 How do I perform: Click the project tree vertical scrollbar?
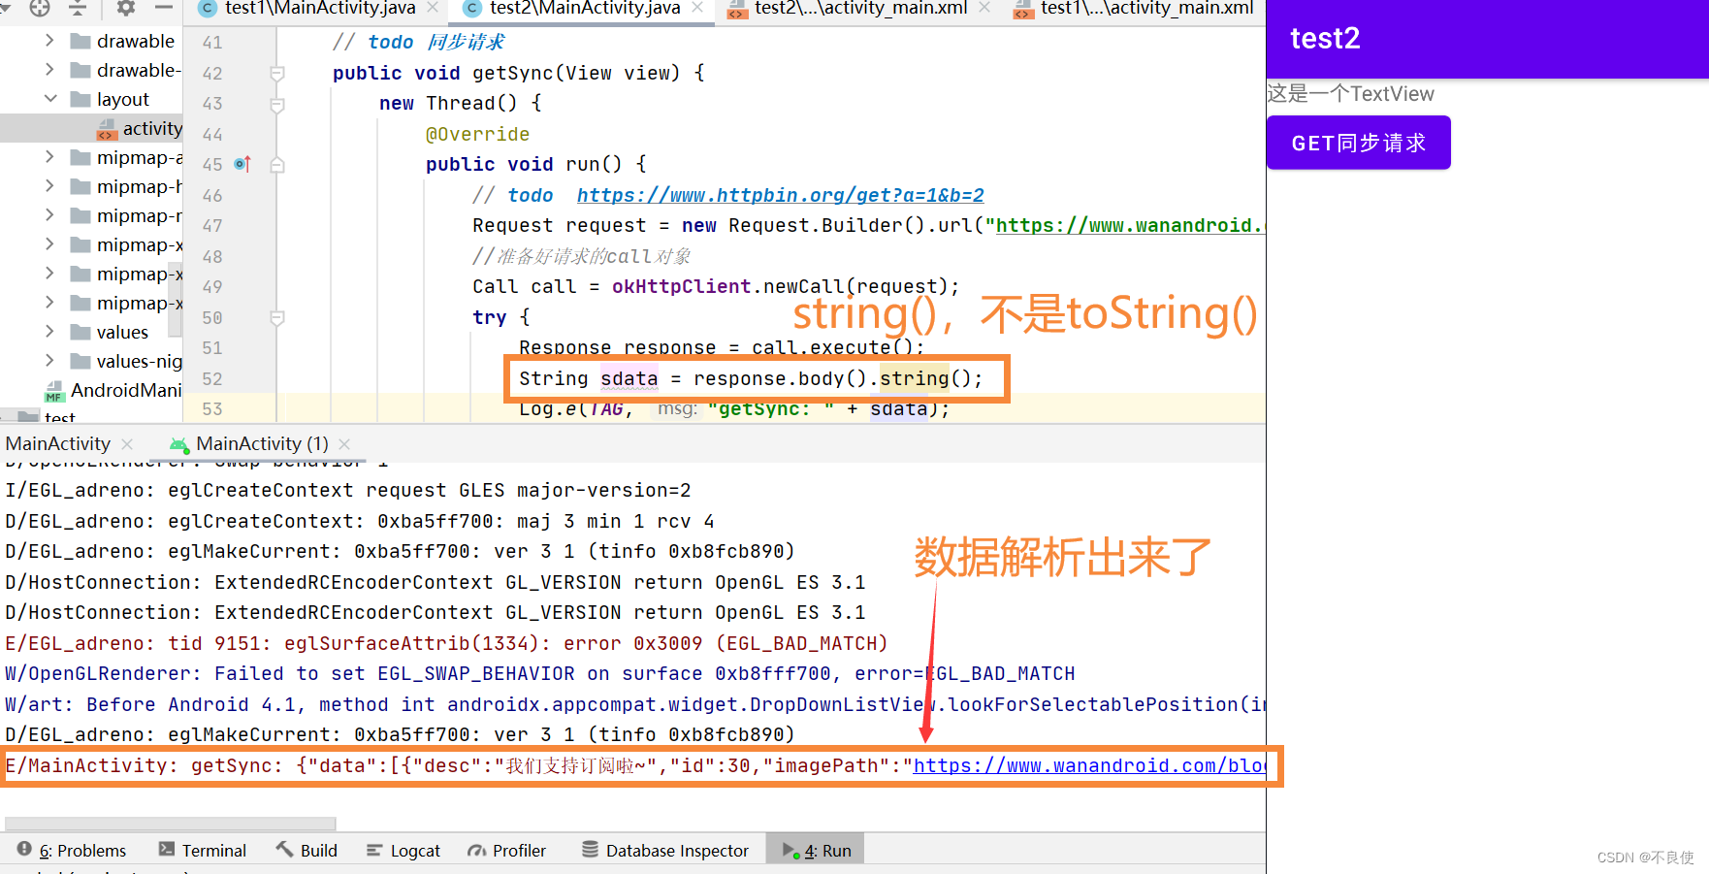click(x=177, y=299)
